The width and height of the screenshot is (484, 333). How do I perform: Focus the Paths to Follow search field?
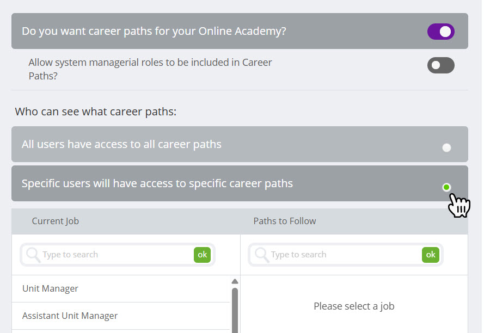coord(343,255)
